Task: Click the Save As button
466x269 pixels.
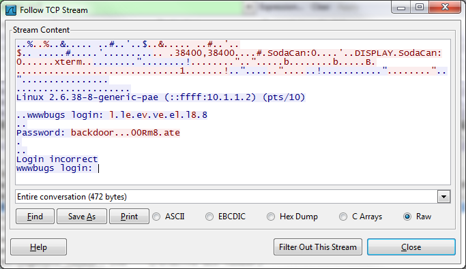Action: [82, 217]
